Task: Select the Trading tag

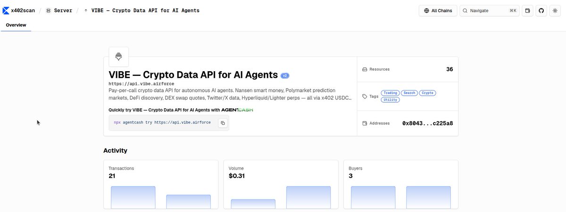Action: [x=390, y=93]
